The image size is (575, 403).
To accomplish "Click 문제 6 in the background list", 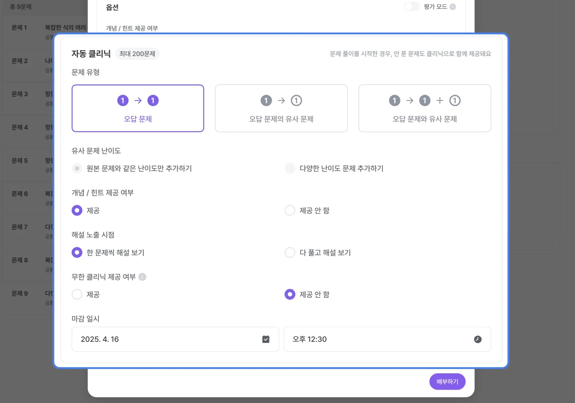I will (x=19, y=194).
